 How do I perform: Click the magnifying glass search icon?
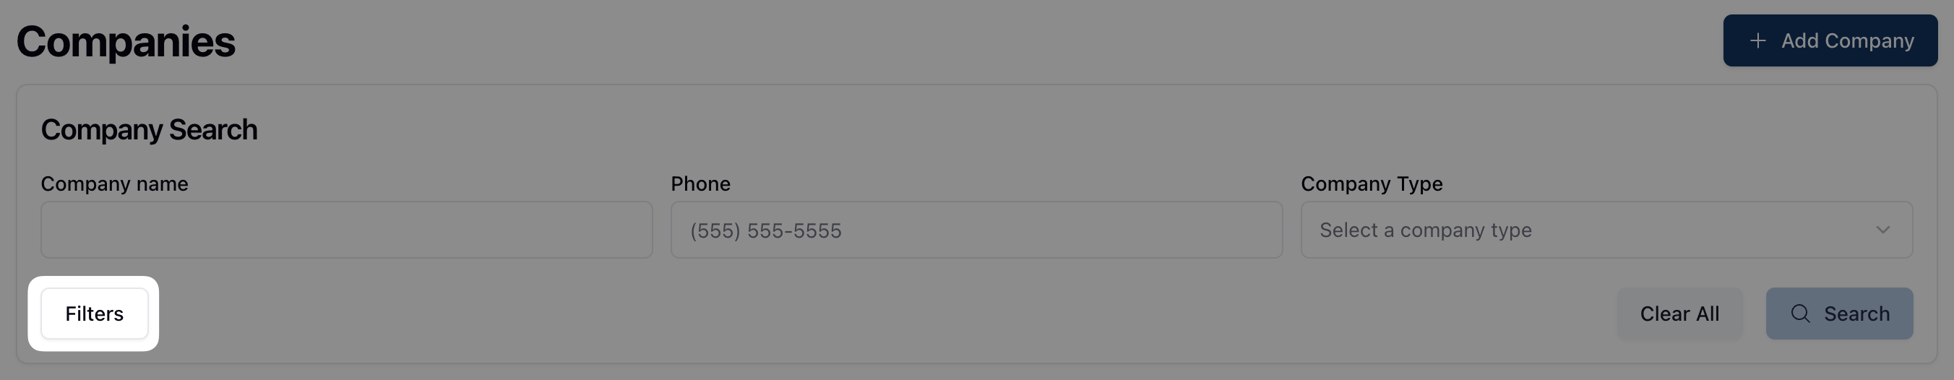coord(1800,314)
